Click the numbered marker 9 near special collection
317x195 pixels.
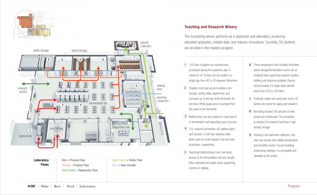point(134,47)
